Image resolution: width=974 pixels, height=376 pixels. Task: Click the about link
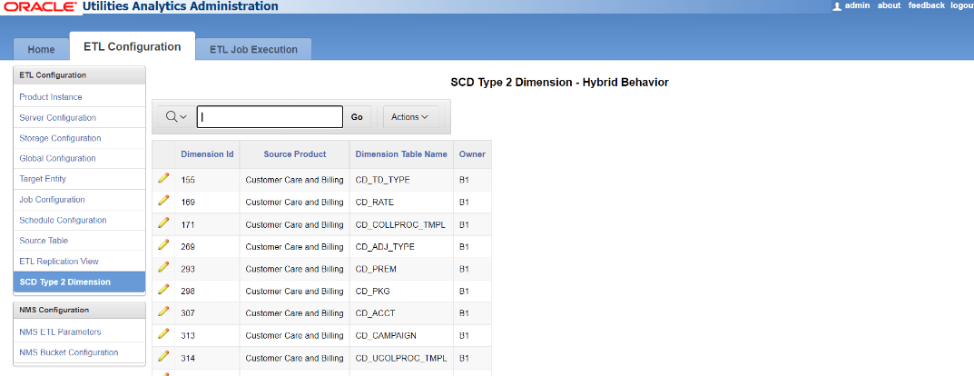click(889, 5)
